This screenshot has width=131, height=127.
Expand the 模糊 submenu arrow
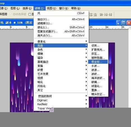coord(86,53)
